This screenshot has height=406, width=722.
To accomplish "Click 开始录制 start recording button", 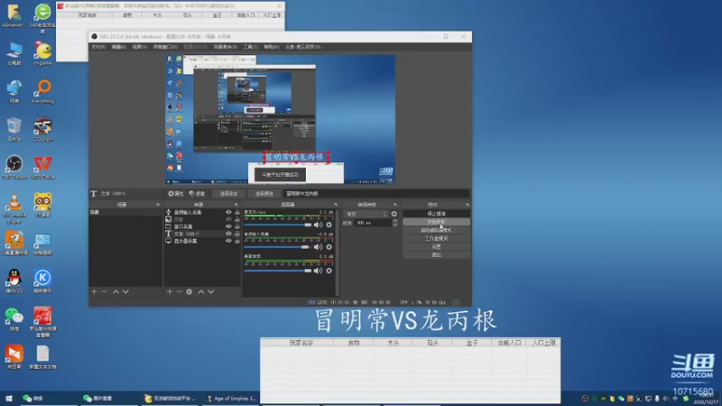I will pos(436,222).
